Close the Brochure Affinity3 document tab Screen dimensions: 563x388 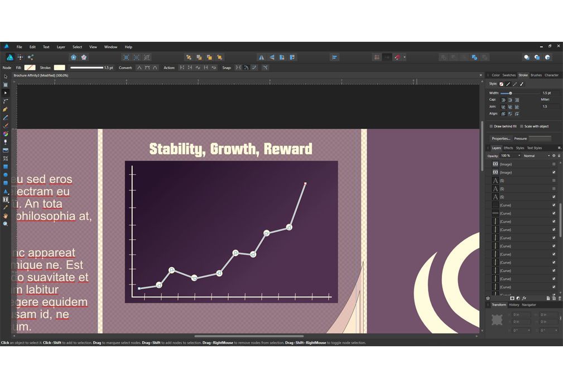click(x=481, y=75)
